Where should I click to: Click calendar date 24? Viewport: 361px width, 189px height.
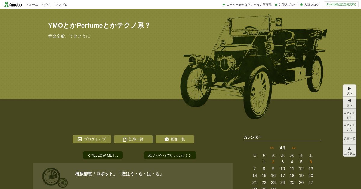coord(282,182)
